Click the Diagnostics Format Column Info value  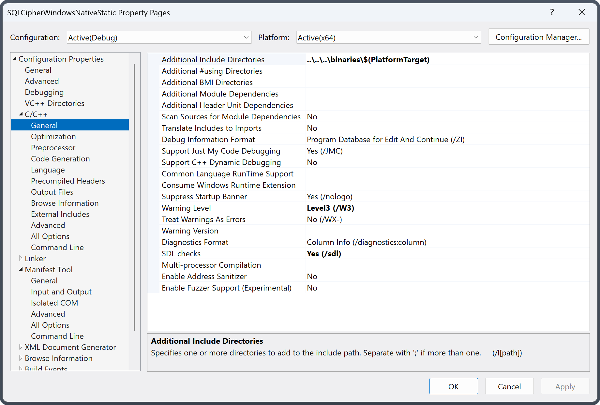click(x=447, y=242)
